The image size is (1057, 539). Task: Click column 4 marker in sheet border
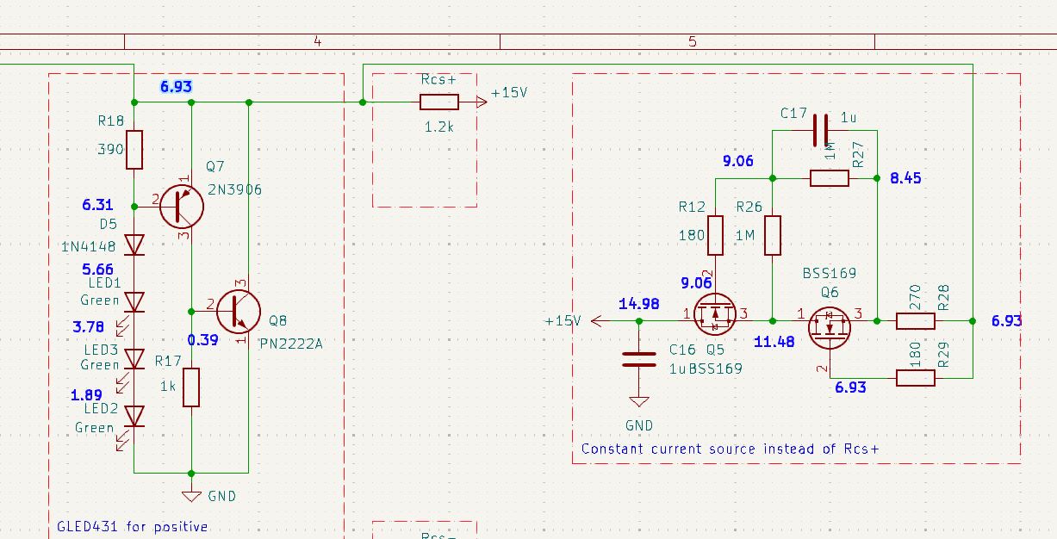318,41
